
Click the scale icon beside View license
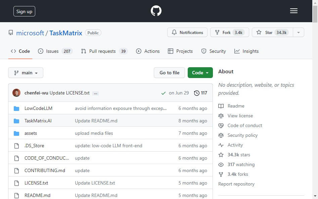(221, 116)
